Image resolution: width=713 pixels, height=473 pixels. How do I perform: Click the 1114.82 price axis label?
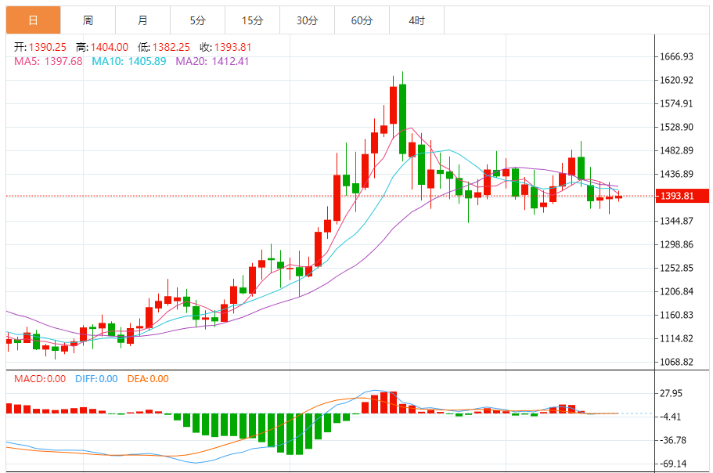(677, 338)
